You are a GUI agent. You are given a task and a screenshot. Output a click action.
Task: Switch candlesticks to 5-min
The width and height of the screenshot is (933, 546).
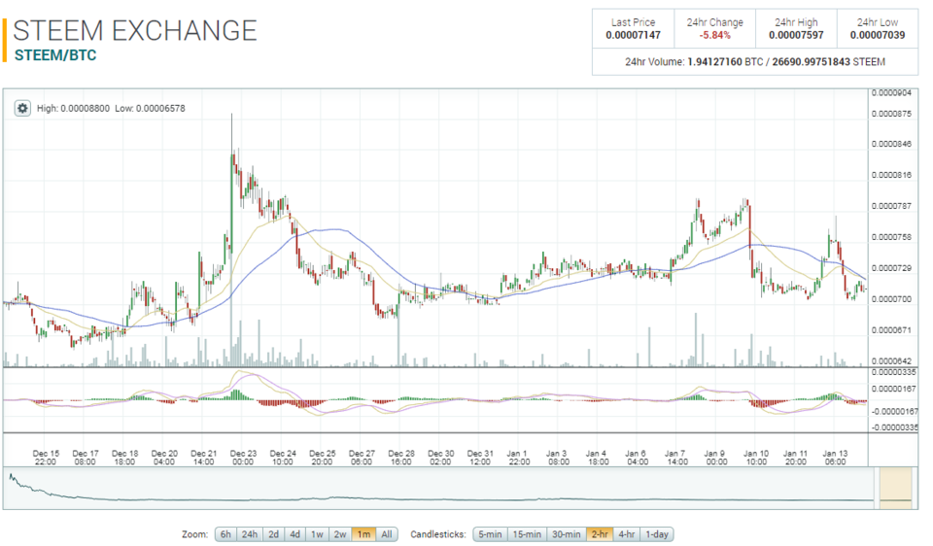pyautogui.click(x=490, y=534)
